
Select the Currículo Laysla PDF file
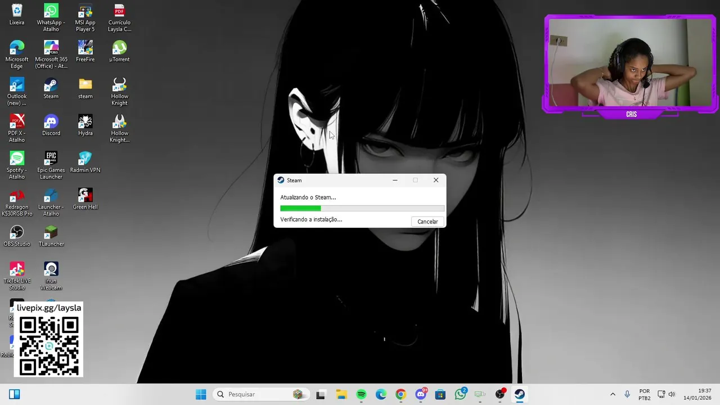click(120, 19)
